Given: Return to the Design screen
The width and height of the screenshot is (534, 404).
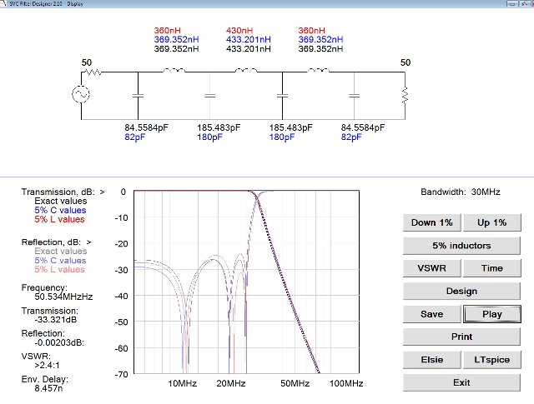Looking at the screenshot, I should coord(461,291).
